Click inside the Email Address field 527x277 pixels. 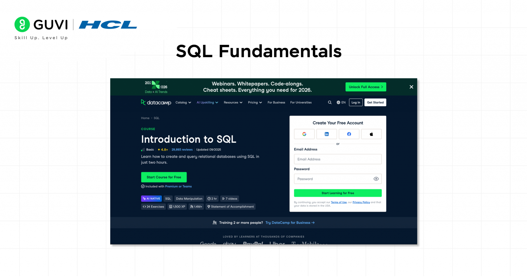(x=338, y=159)
